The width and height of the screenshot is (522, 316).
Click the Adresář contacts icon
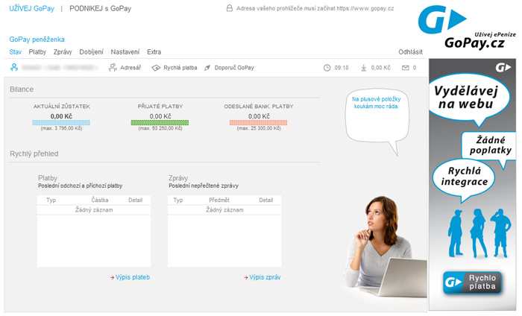click(x=113, y=68)
